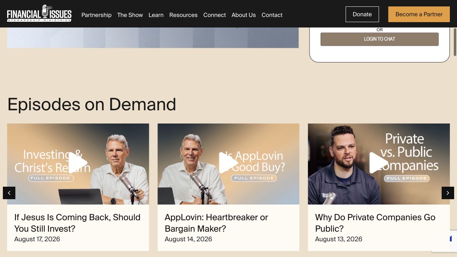Show next episodes with right arrow
457x257 pixels.
448,193
